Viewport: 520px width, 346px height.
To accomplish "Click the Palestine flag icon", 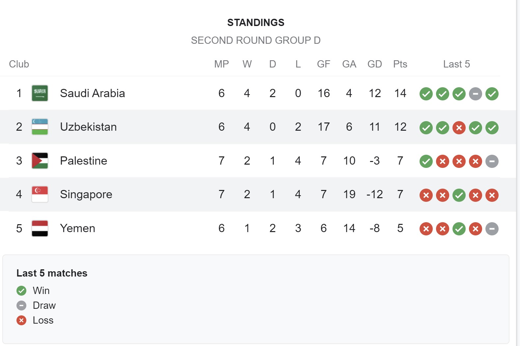I will pyautogui.click(x=40, y=161).
